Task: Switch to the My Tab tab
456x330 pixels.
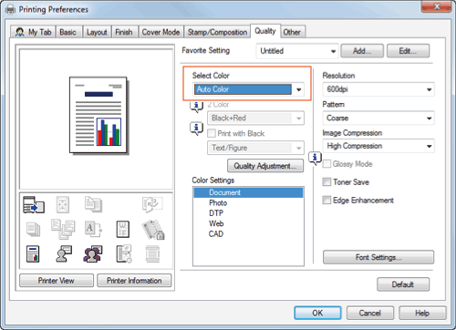Action: tap(33, 32)
